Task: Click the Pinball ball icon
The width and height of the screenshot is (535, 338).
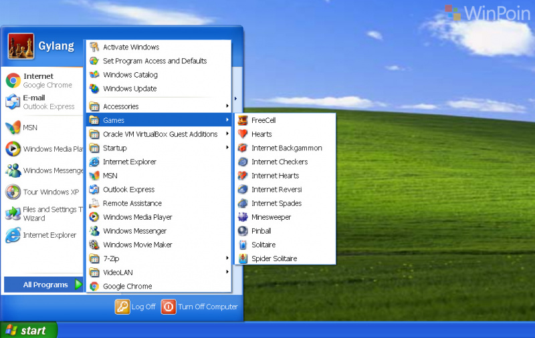Action: point(243,231)
